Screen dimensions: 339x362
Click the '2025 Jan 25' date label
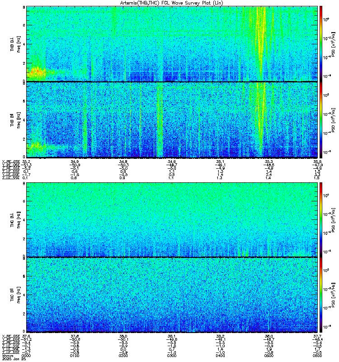point(14,360)
